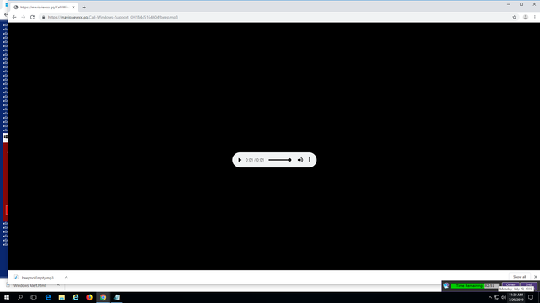540x303 pixels.
Task: Open Windows Start menu
Action: [7, 297]
